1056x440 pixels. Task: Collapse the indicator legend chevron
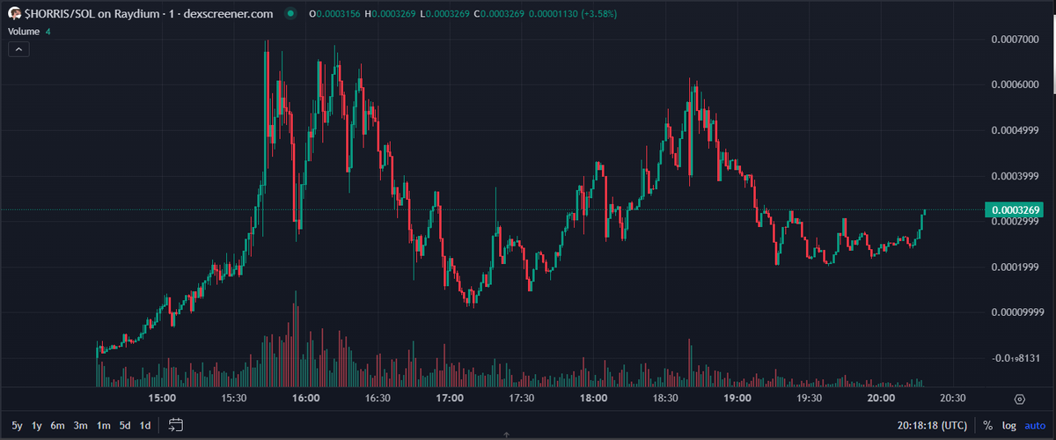[x=18, y=49]
